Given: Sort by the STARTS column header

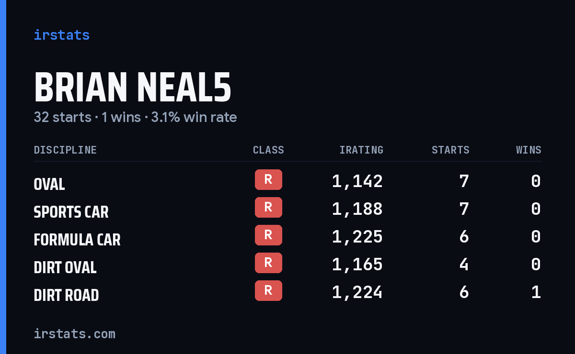Looking at the screenshot, I should click(x=450, y=150).
